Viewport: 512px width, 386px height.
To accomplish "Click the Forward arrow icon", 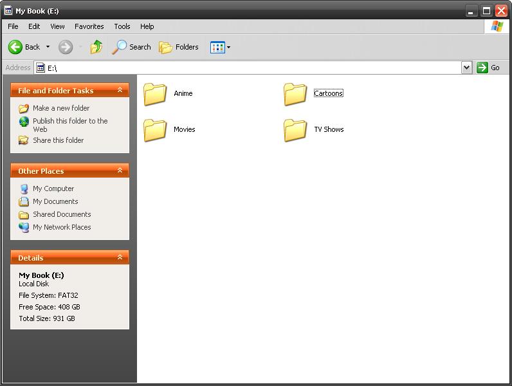I will (66, 47).
